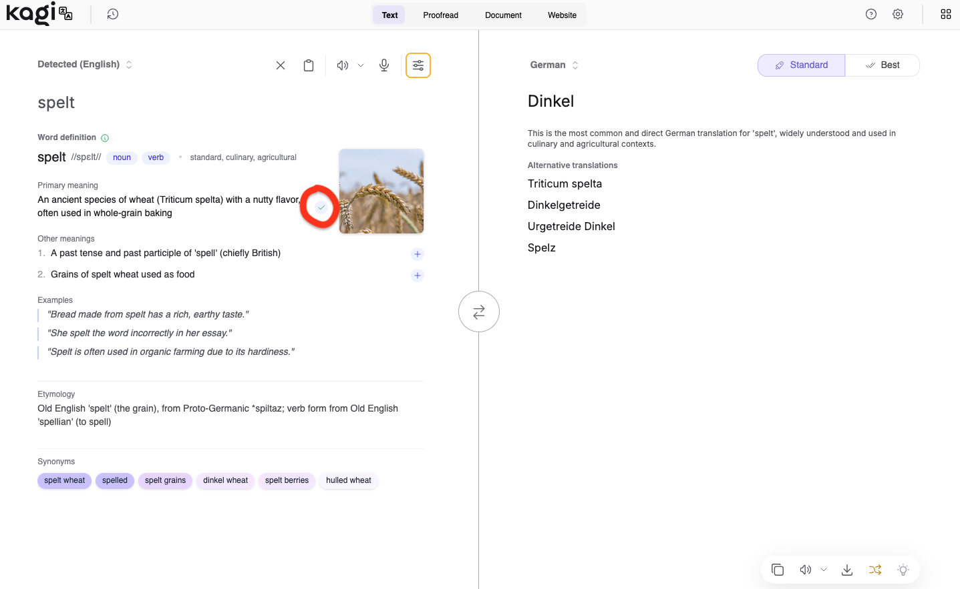Toggle the primary meaning checkmark
Viewport: 960px width, 589px height.
click(321, 207)
